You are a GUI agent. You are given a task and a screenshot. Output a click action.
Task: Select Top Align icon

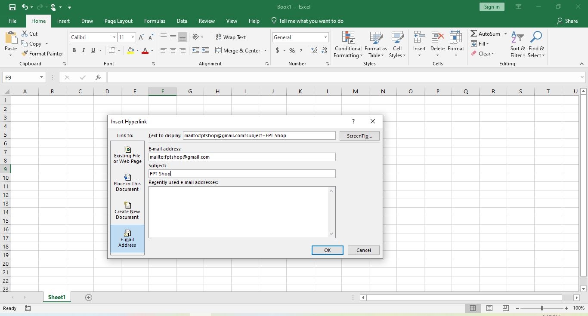(x=164, y=37)
